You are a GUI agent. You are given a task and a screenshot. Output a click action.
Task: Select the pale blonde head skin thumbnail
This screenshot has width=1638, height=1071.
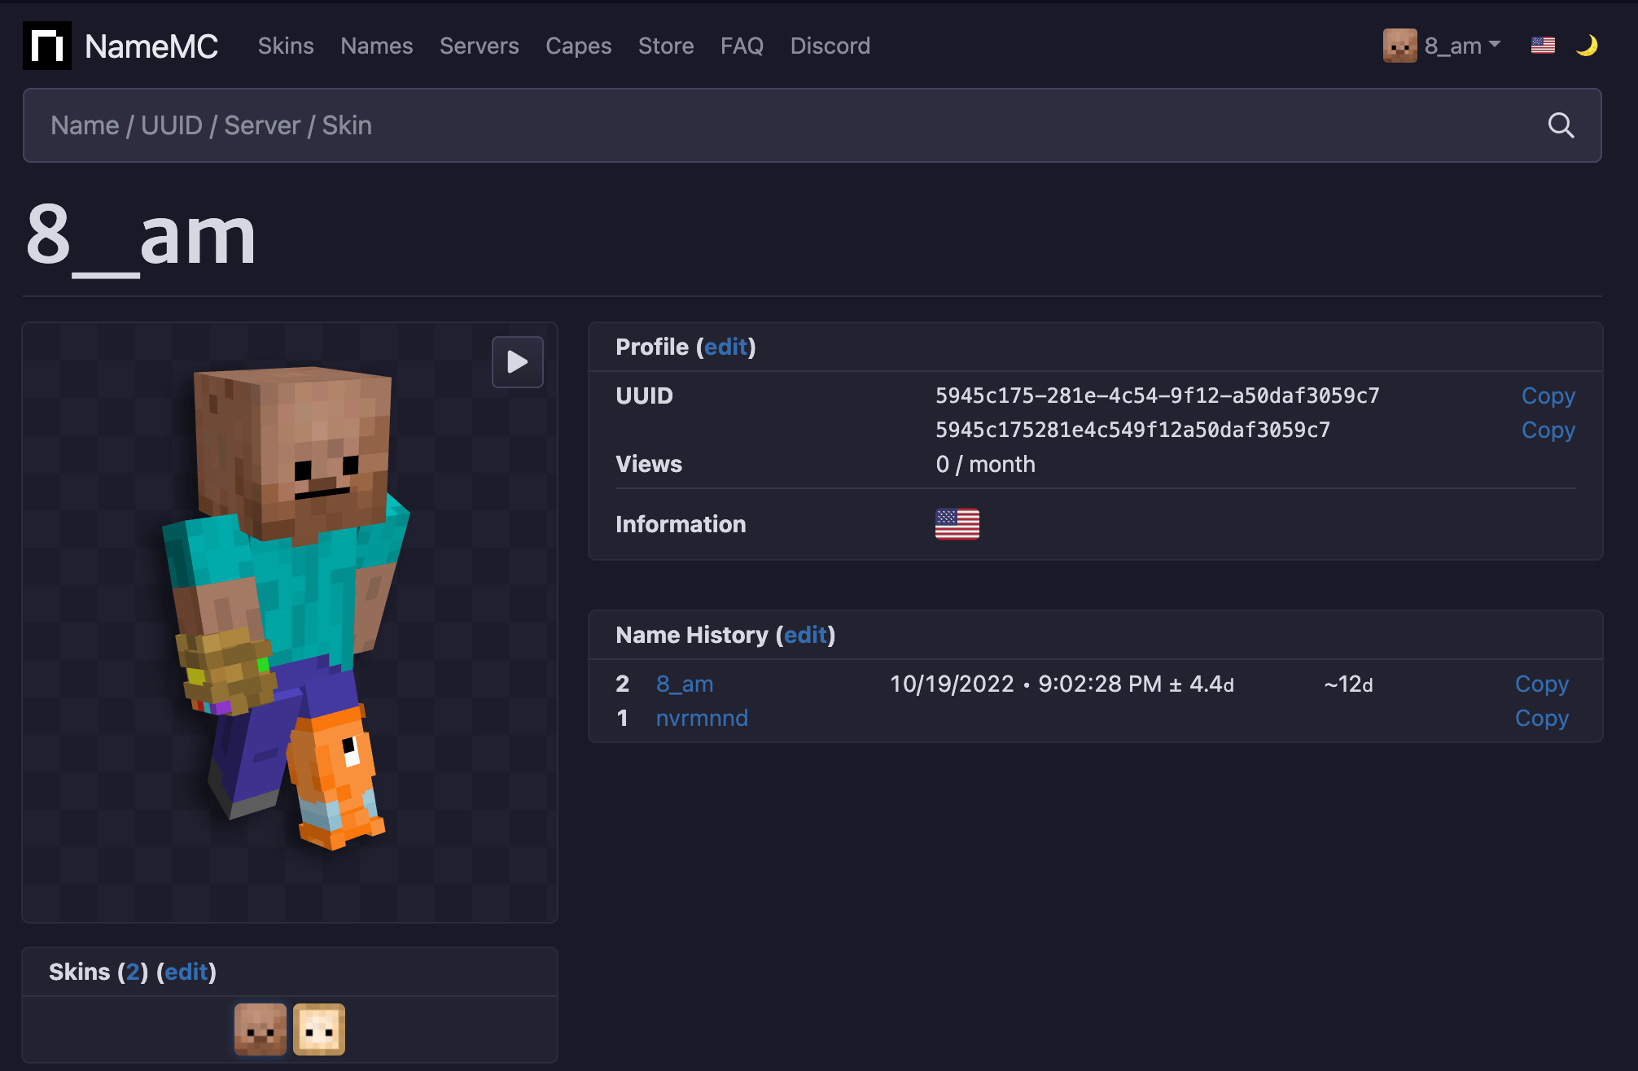(x=319, y=1029)
